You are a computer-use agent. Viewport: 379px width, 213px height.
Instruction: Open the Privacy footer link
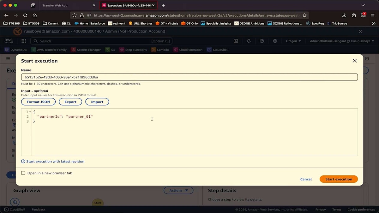click(320, 210)
